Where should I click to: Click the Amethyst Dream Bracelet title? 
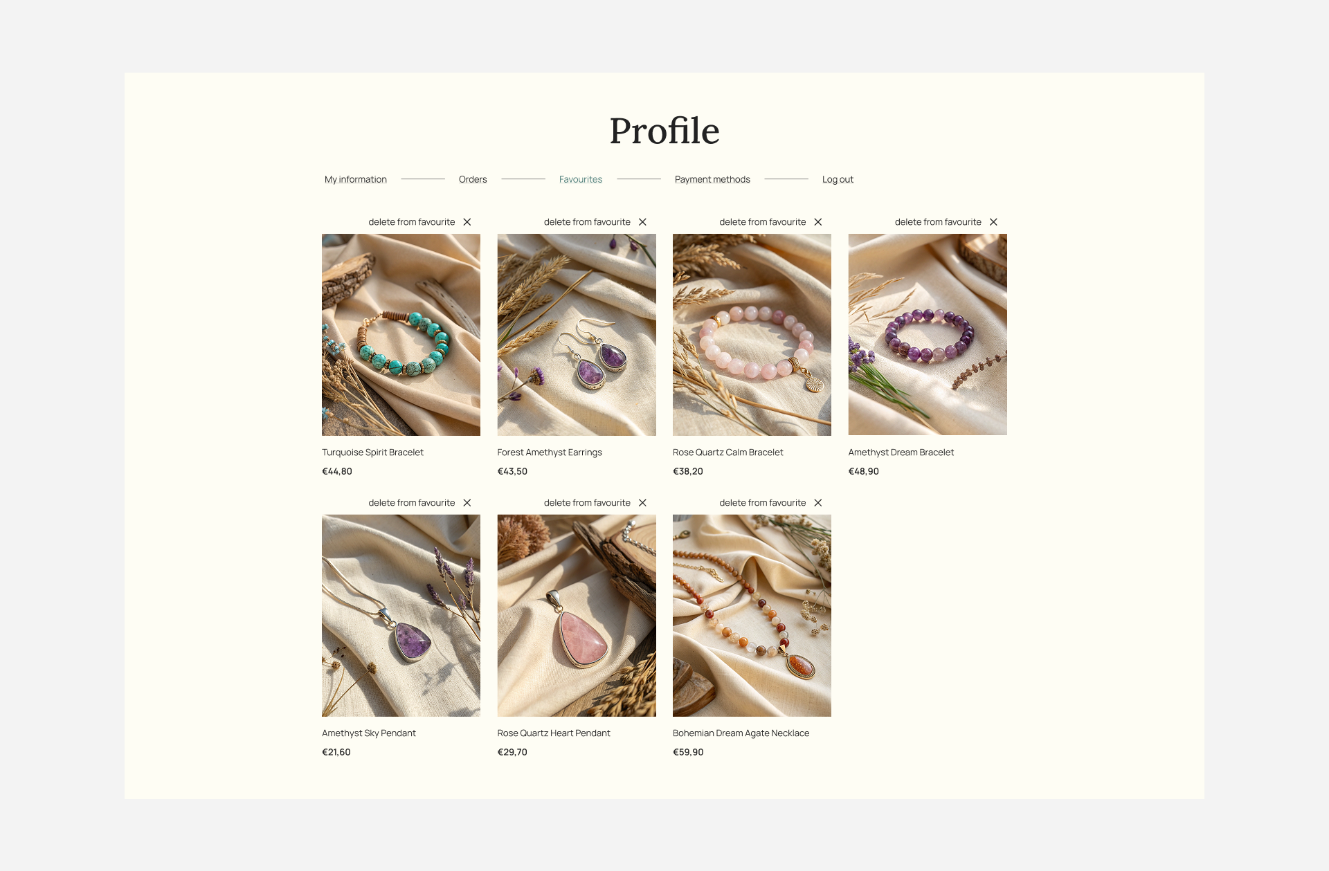901,452
